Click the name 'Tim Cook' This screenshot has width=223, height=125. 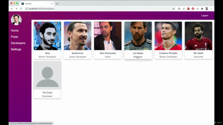[47, 93]
